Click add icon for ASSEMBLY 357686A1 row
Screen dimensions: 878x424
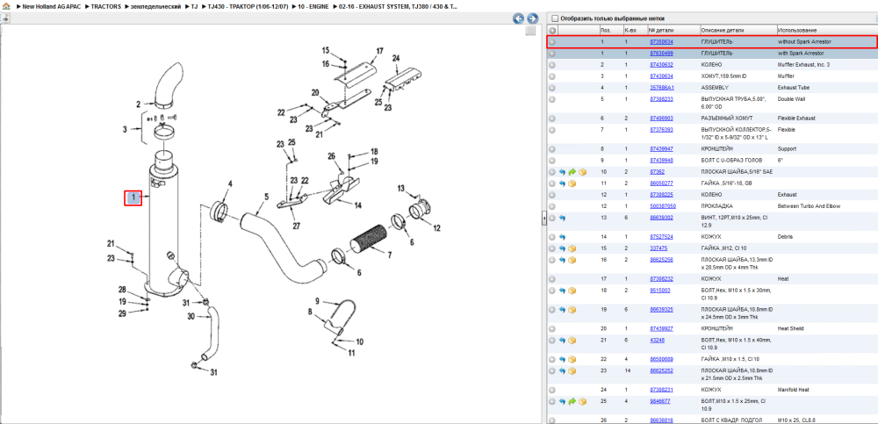click(552, 88)
